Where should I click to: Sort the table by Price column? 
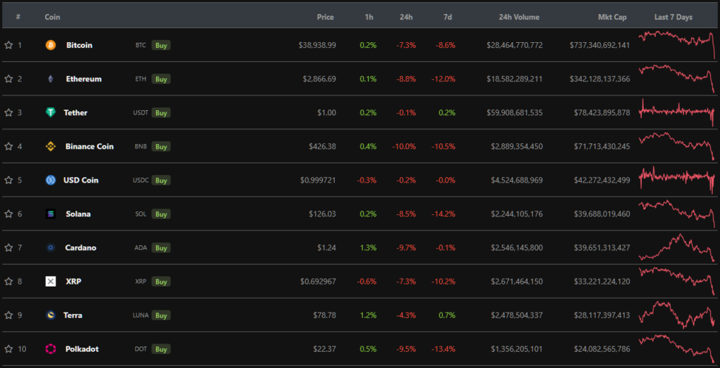pos(325,17)
